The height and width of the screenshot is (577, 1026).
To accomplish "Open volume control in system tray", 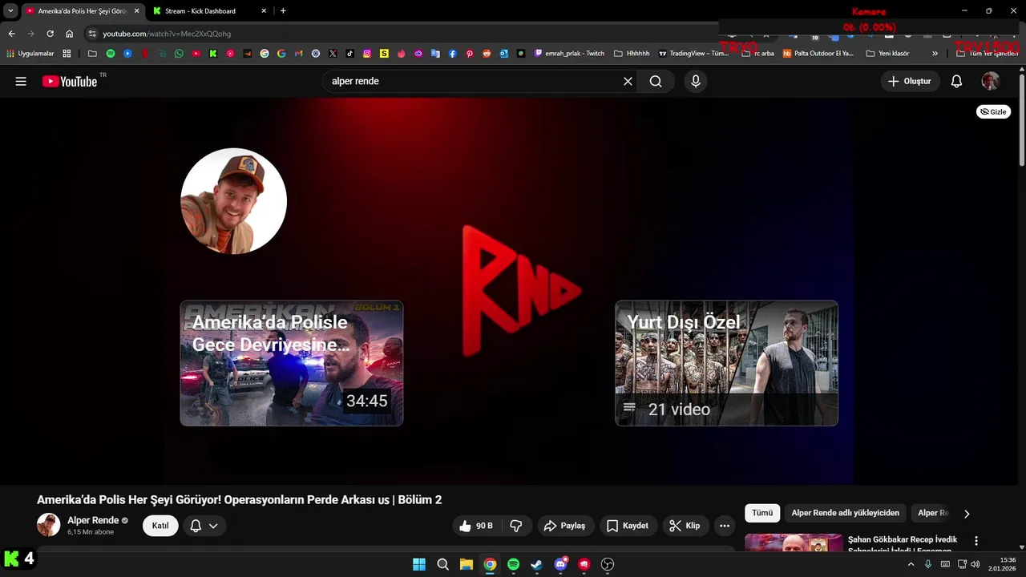I will [x=976, y=564].
